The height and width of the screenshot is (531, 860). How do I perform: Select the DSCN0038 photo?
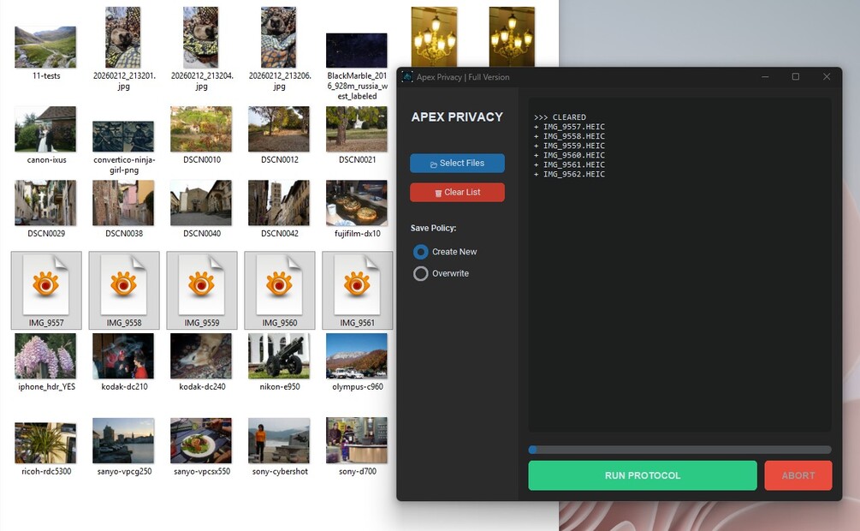[x=123, y=203]
